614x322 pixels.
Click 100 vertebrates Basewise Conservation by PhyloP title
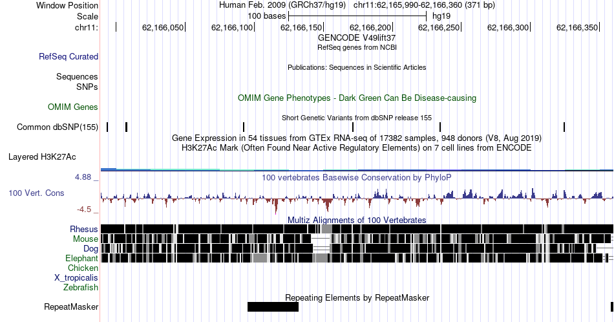tap(357, 177)
